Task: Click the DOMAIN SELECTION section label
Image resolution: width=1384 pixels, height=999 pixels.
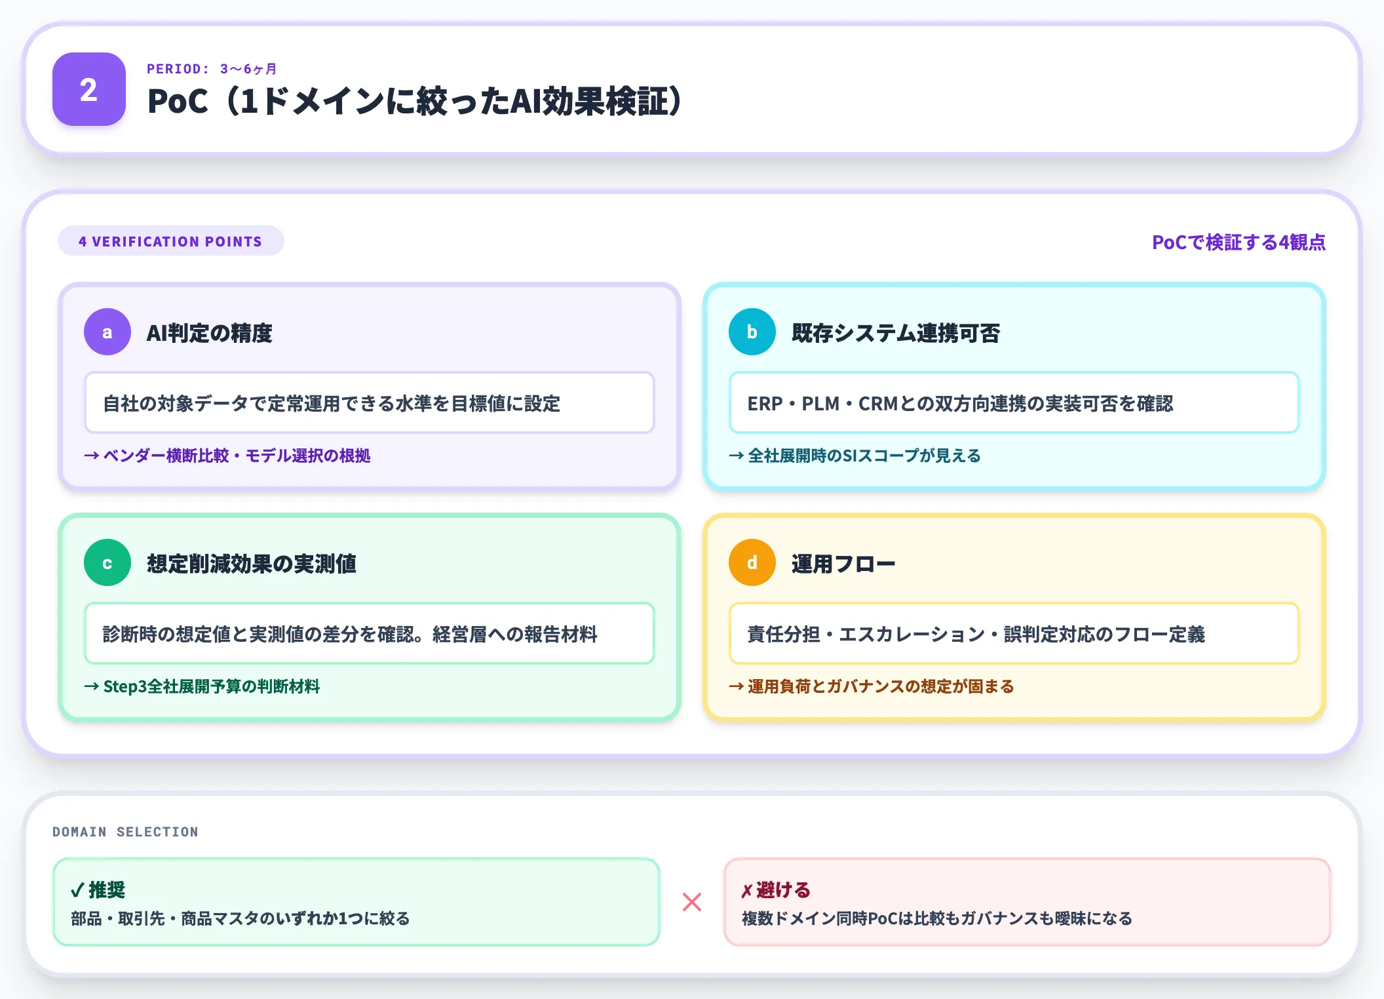Action: [125, 832]
